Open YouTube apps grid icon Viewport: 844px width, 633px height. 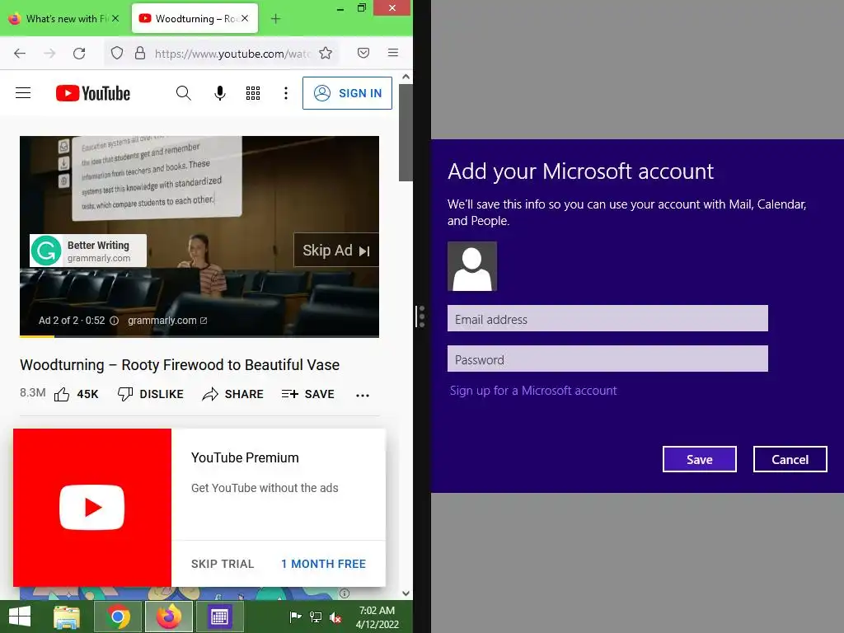[x=253, y=93]
